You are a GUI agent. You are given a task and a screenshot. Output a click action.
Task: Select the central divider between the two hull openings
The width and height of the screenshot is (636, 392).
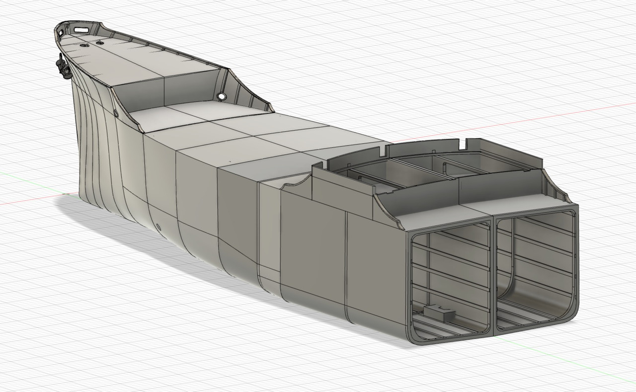[x=493, y=277]
